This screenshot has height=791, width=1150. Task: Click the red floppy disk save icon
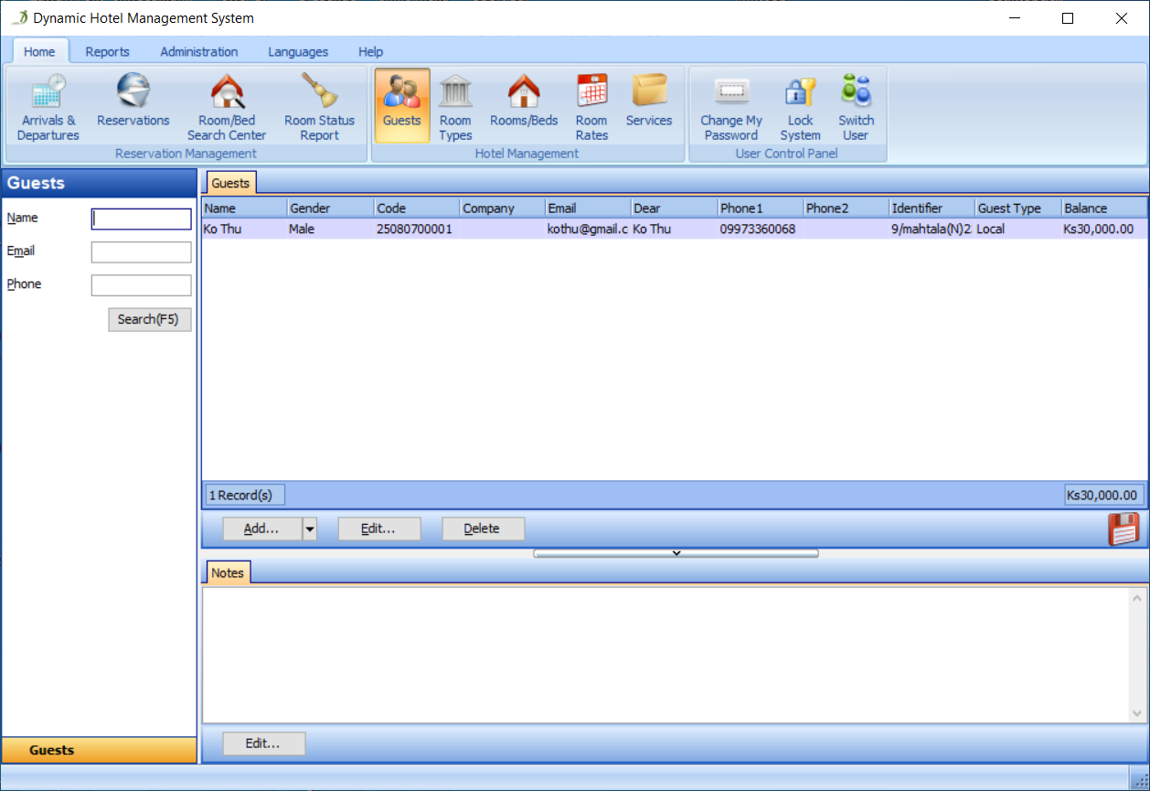[1123, 529]
